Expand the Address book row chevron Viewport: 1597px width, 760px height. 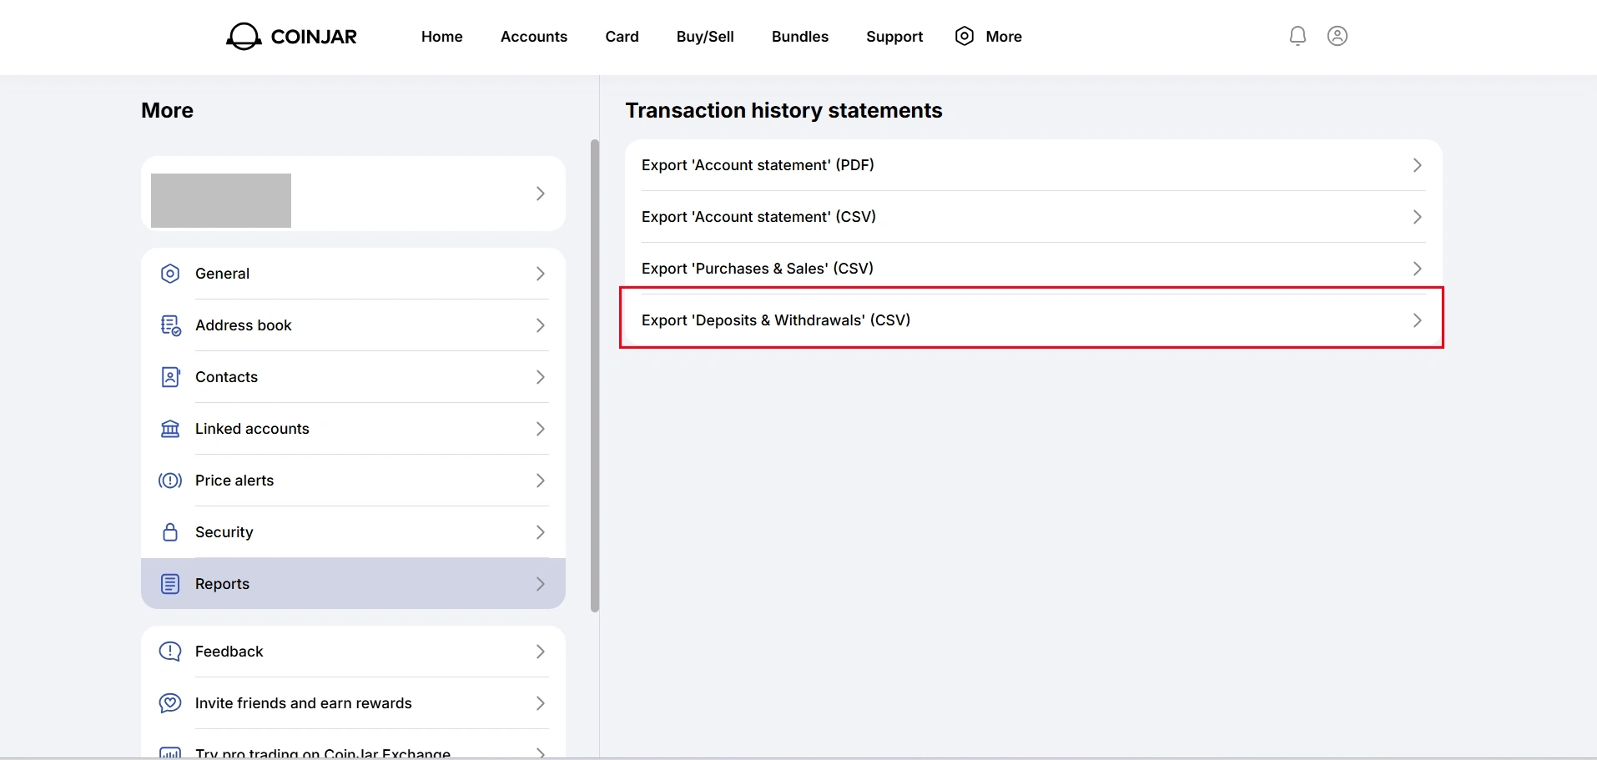[x=541, y=325]
